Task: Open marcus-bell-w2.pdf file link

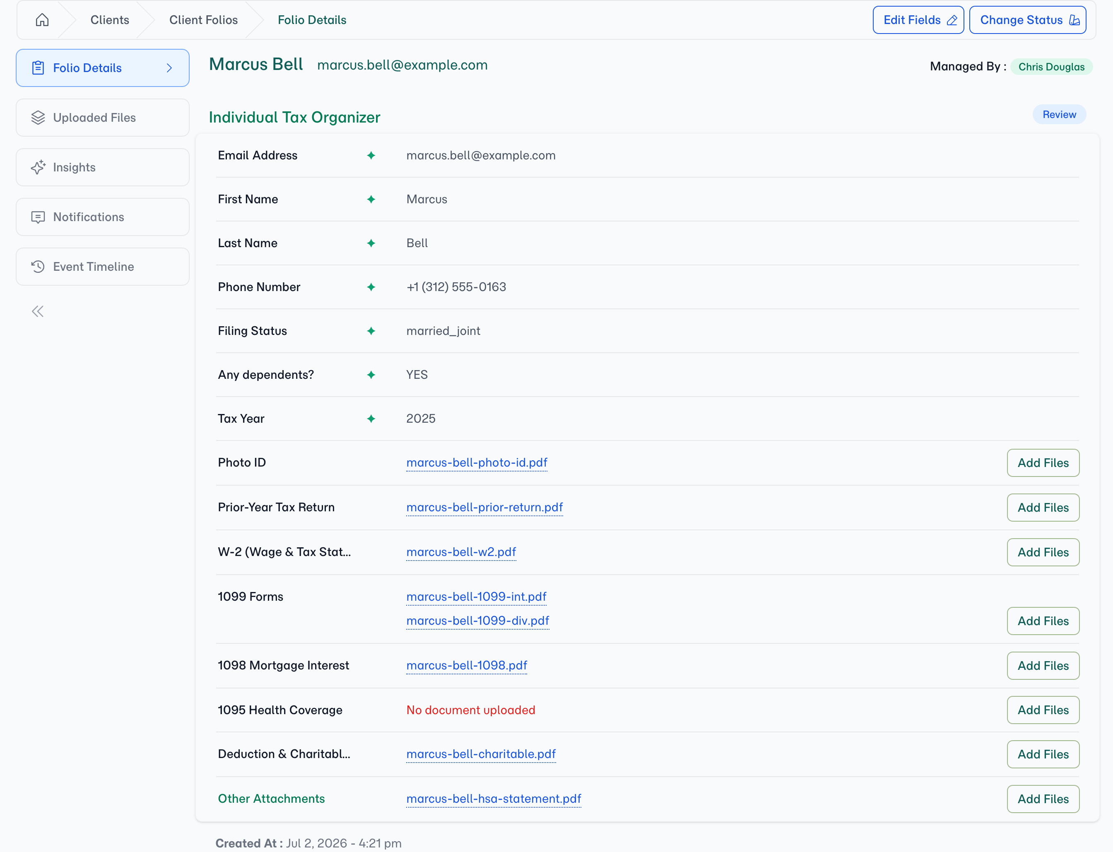Action: pos(461,552)
